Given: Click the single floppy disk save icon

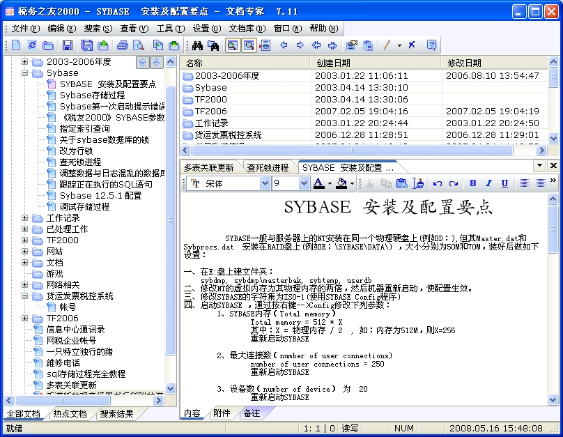Looking at the screenshot, I should click(x=68, y=45).
